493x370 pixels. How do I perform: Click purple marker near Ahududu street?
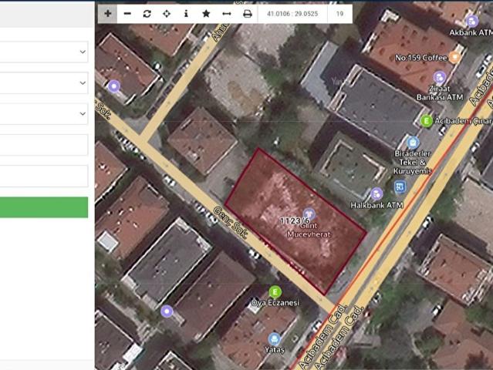click(x=114, y=86)
